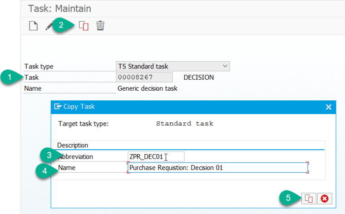This screenshot has height=214, width=345.
Task: Click the Description group header
Action: pos(73,145)
